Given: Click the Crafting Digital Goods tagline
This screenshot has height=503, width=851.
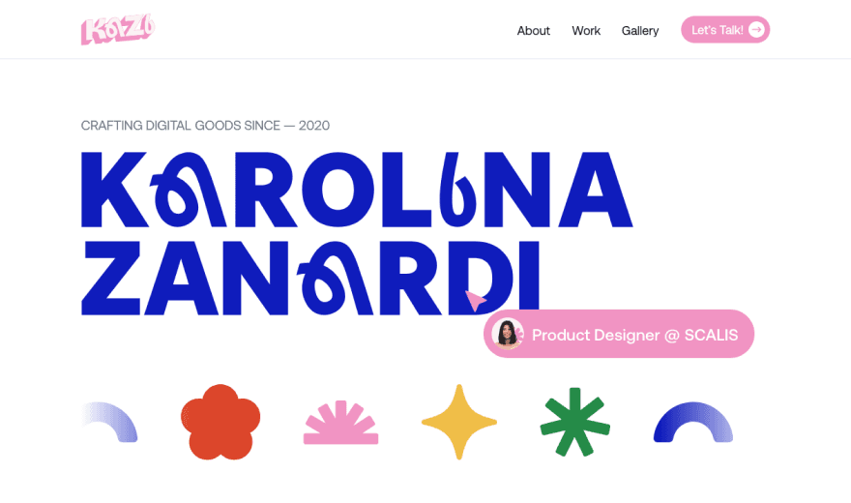Looking at the screenshot, I should click(x=205, y=126).
